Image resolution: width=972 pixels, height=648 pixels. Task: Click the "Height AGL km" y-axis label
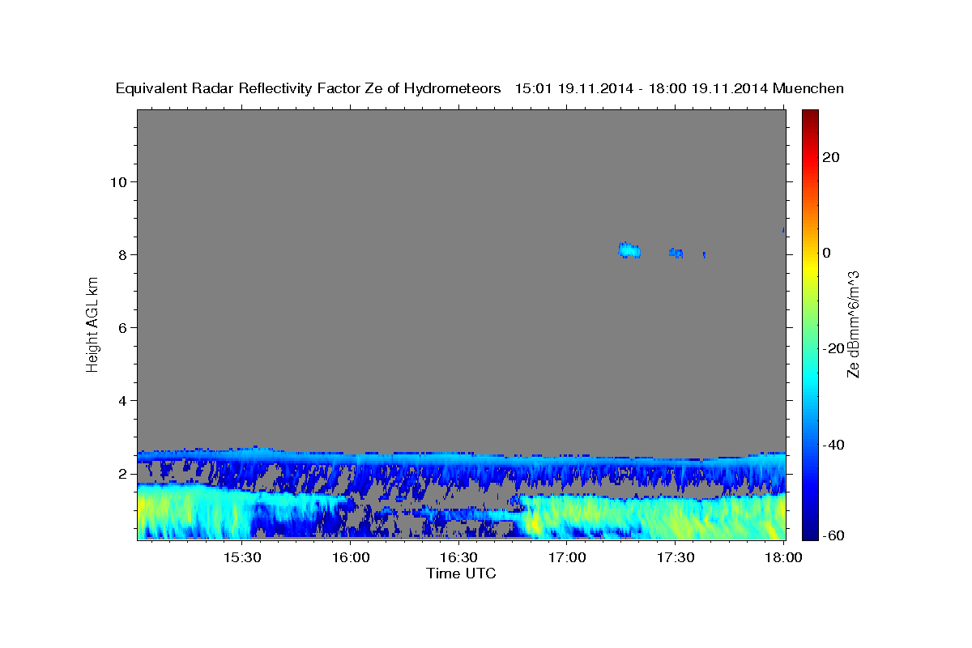[92, 324]
